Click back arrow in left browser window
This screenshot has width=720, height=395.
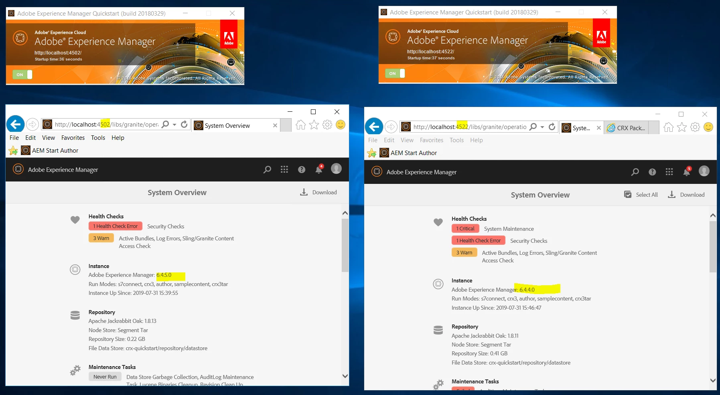[16, 125]
